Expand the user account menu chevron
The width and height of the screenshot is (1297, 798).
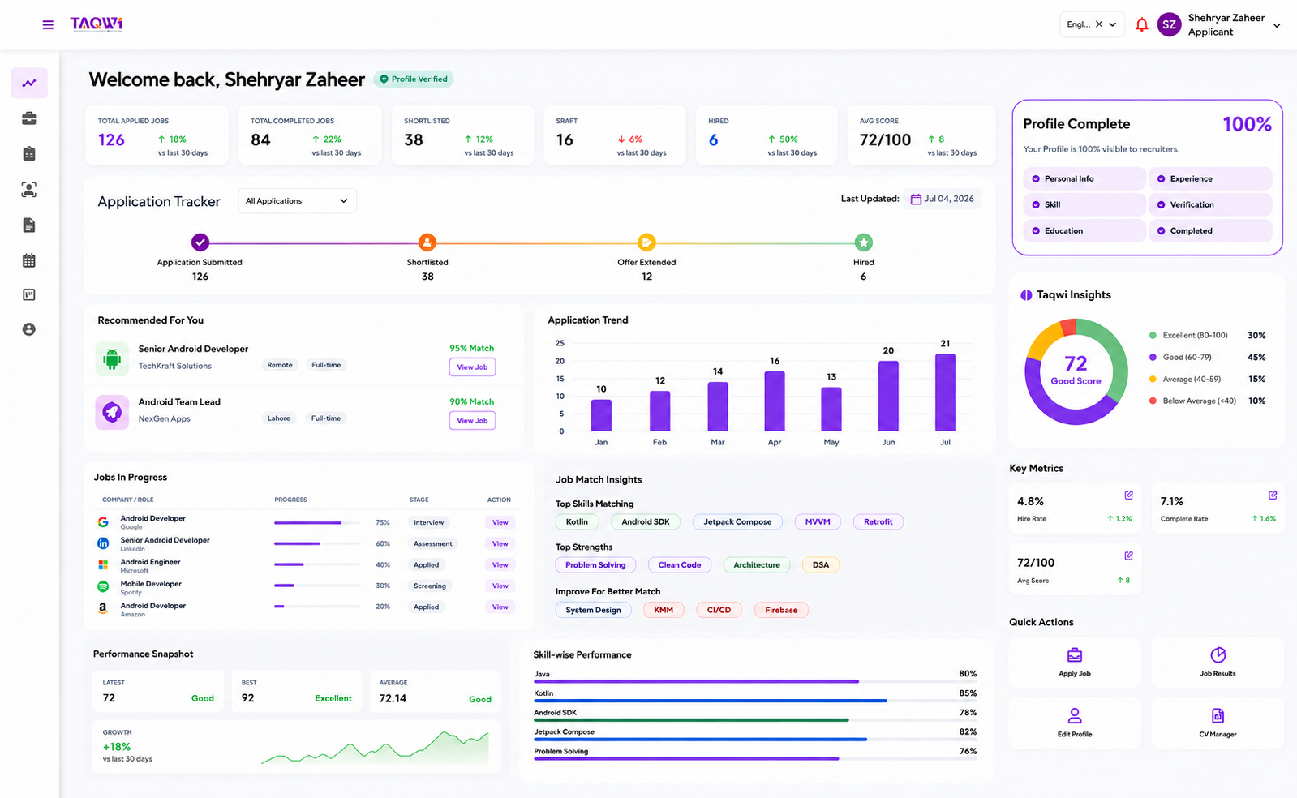(x=1277, y=25)
